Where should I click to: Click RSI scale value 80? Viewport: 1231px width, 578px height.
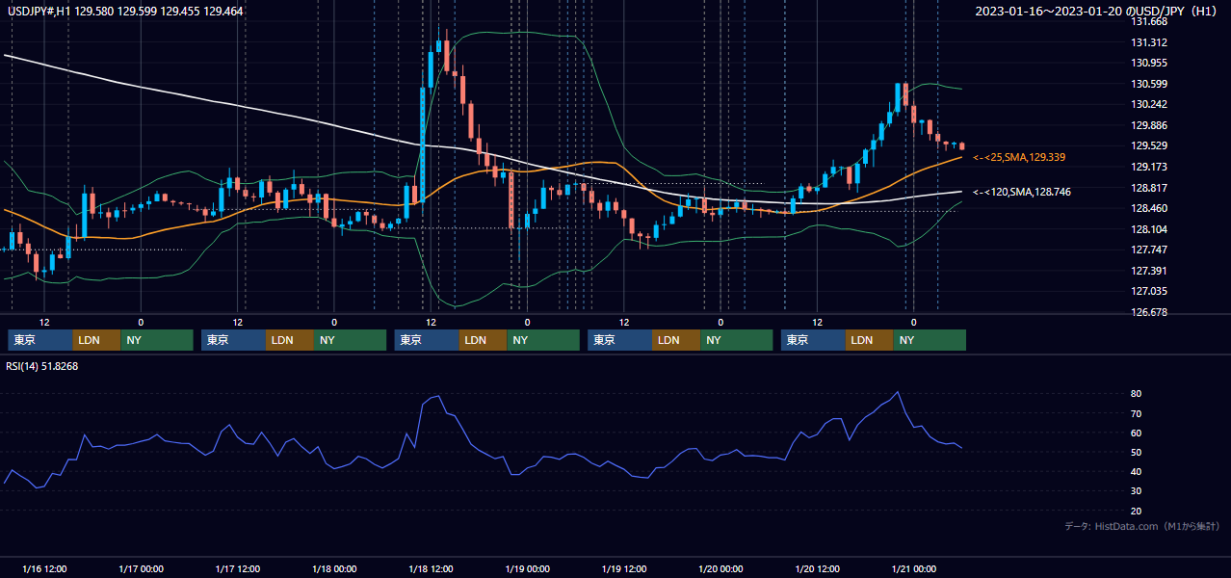pos(1137,394)
